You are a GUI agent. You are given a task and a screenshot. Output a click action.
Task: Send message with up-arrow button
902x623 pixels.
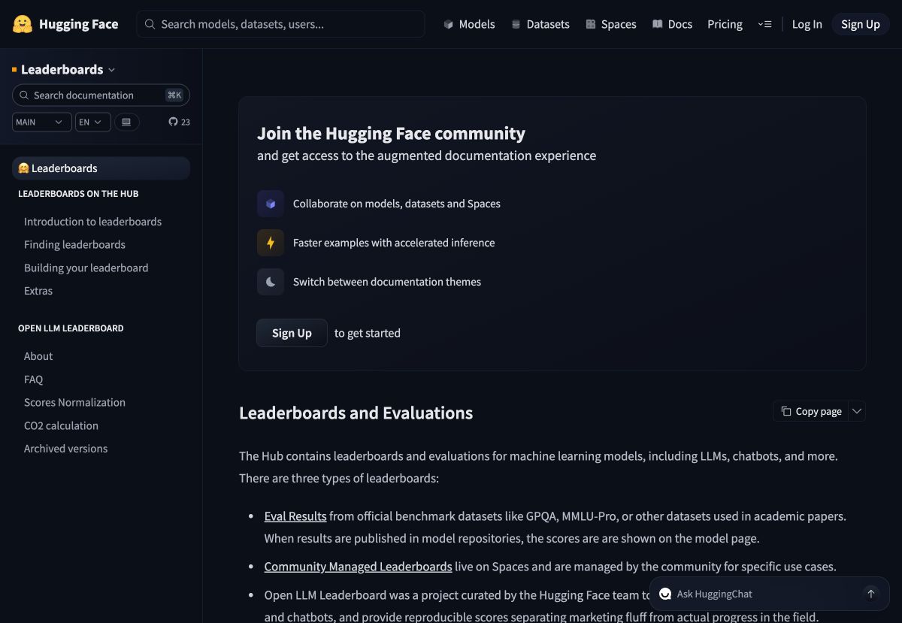(x=871, y=594)
